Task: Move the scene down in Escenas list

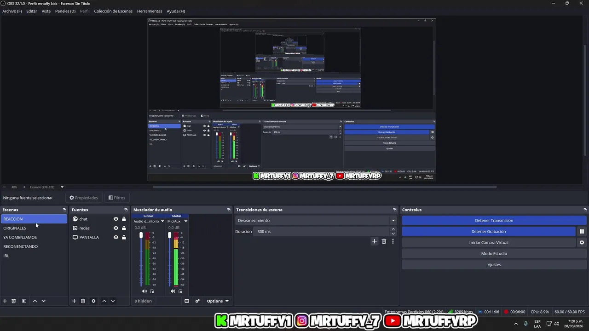Action: [43, 301]
